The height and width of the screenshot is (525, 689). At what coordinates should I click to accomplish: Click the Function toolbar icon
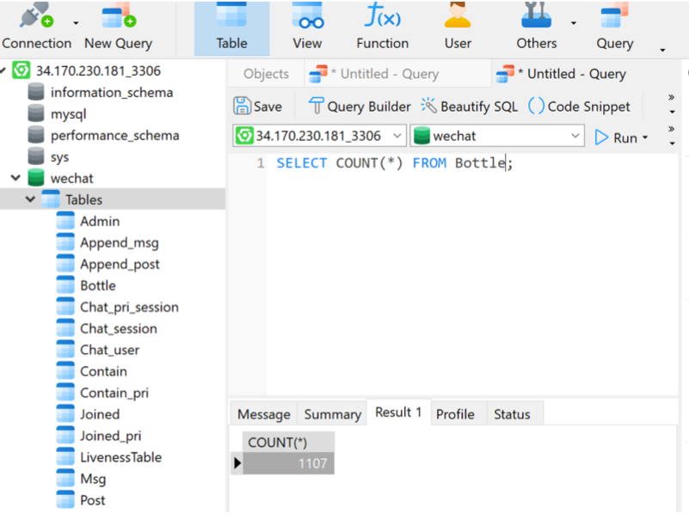point(383,27)
